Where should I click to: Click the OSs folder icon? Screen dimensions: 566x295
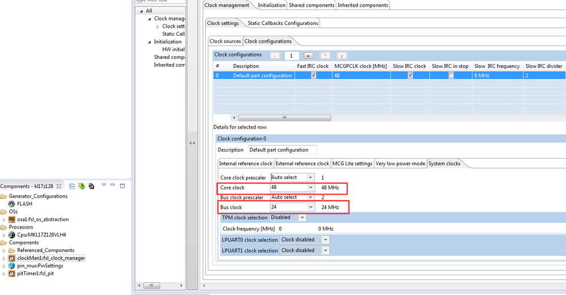point(3,212)
